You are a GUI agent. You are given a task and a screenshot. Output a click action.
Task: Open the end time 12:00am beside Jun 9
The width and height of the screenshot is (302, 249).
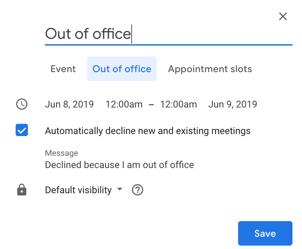179,104
